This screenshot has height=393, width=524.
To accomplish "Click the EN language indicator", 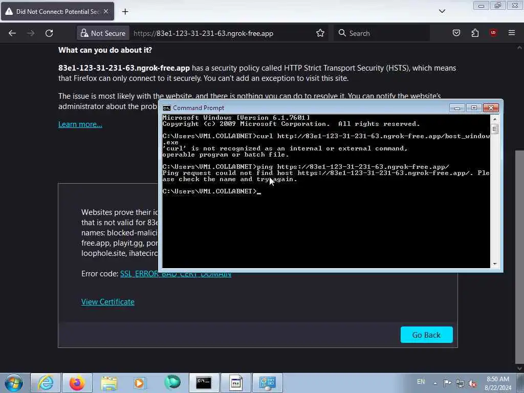I will (421, 382).
